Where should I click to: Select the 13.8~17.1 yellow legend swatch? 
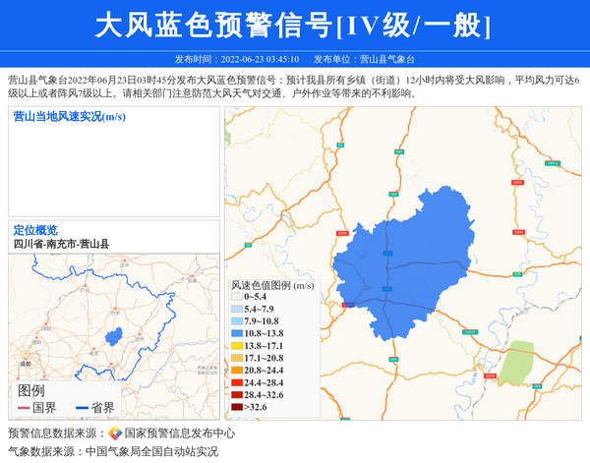point(237,346)
